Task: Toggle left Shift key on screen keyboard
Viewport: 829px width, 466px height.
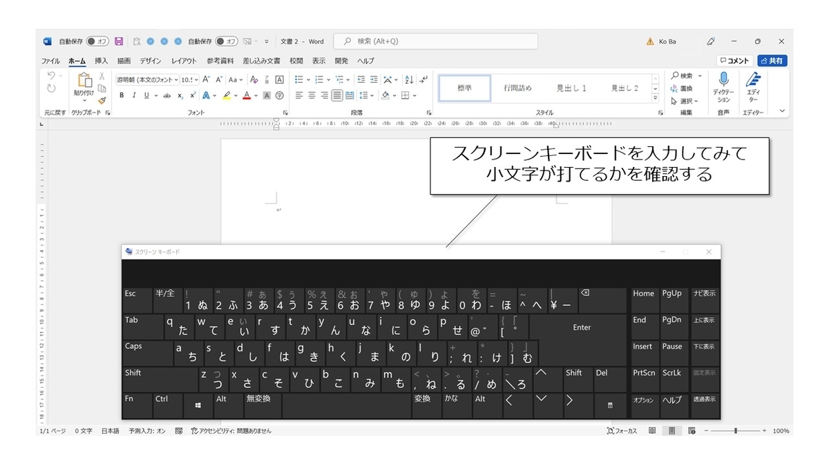Action: click(x=160, y=380)
